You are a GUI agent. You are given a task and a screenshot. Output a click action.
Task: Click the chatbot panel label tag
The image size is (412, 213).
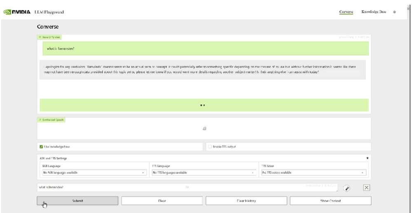pos(49,37)
